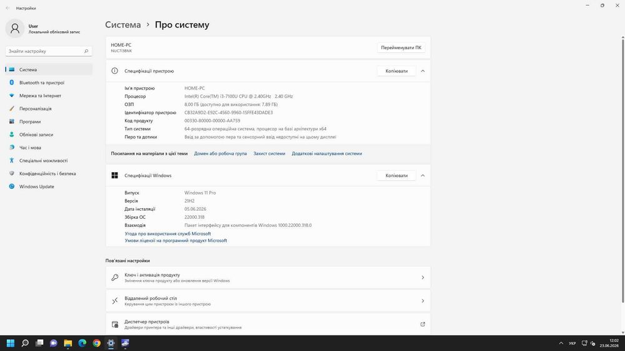Open Умови ліцензії на програмний продукт Microsoft

tap(176, 241)
